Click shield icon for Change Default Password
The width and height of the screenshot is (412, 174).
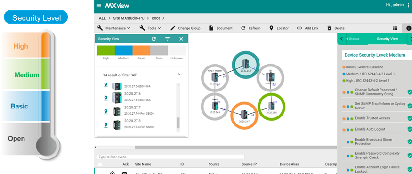point(409,92)
